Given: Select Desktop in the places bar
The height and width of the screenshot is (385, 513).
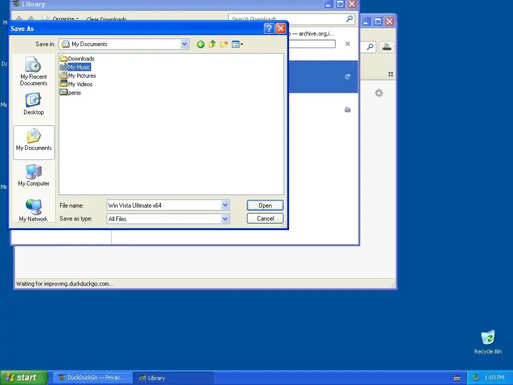Looking at the screenshot, I should coord(34,104).
